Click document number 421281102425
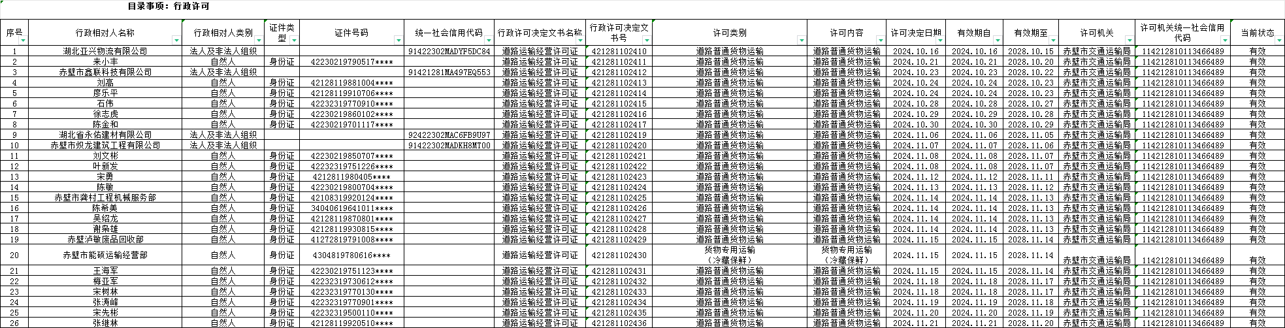Screen dimensions: 1285x328 [619, 197]
